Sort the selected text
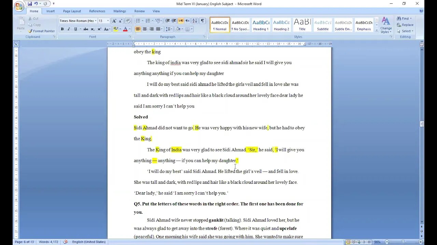The height and width of the screenshot is (245, 437). point(195,21)
